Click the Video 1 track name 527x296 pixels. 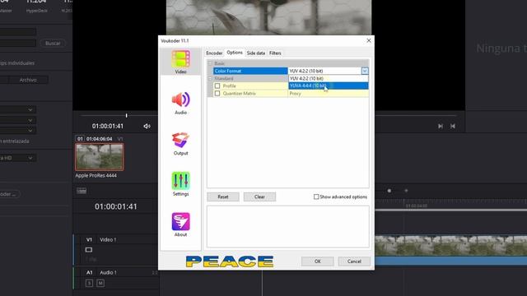click(108, 239)
